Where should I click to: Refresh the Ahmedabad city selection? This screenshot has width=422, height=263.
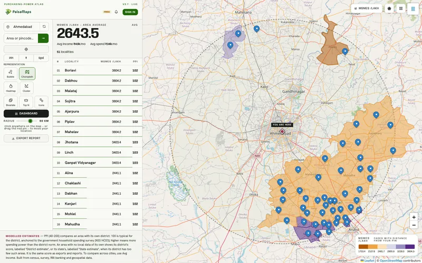coord(44,27)
